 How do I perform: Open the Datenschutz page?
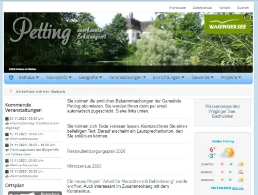202,8
